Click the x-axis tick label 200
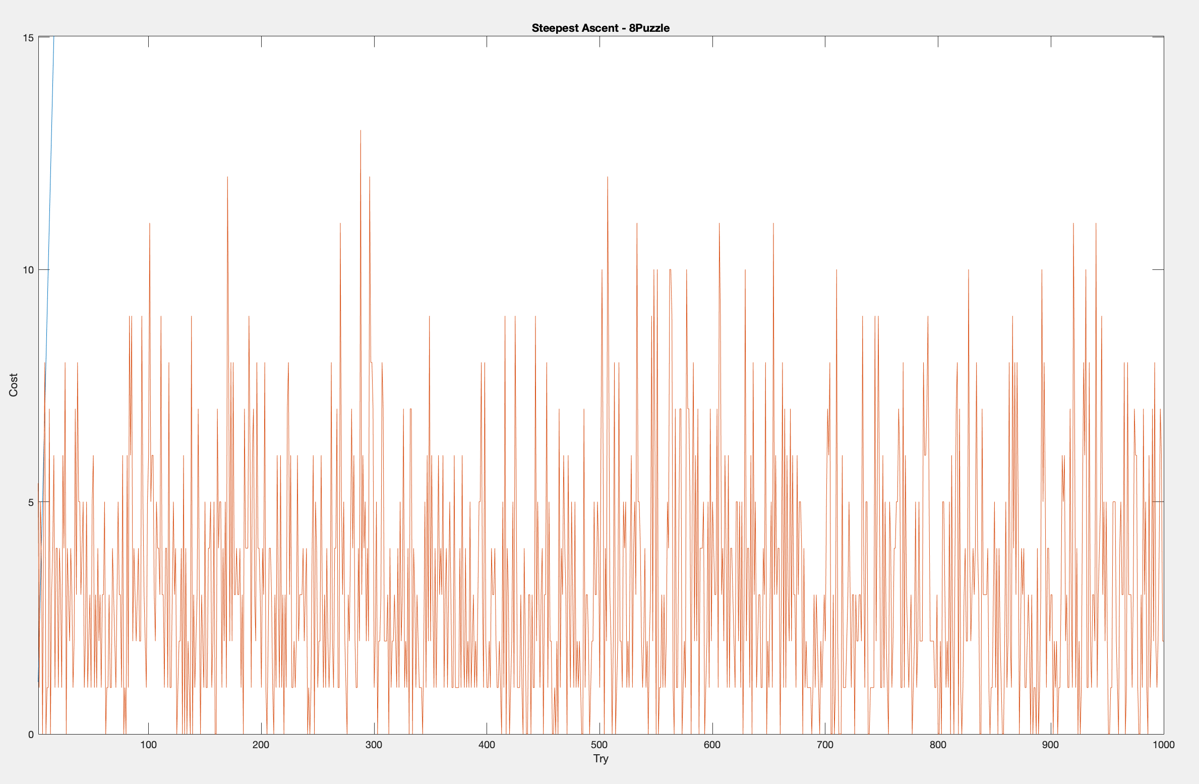Image resolution: width=1199 pixels, height=784 pixels. tap(261, 745)
